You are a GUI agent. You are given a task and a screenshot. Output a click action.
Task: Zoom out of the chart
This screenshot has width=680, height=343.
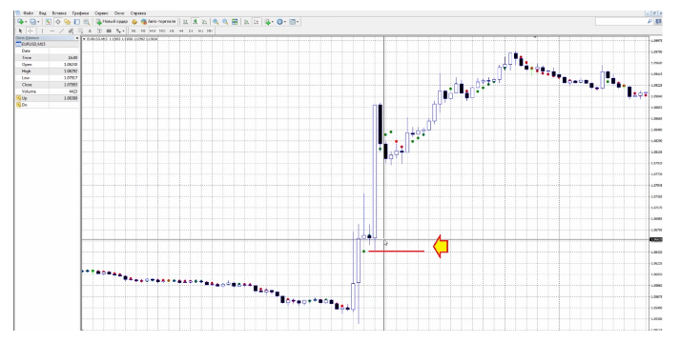pos(225,22)
